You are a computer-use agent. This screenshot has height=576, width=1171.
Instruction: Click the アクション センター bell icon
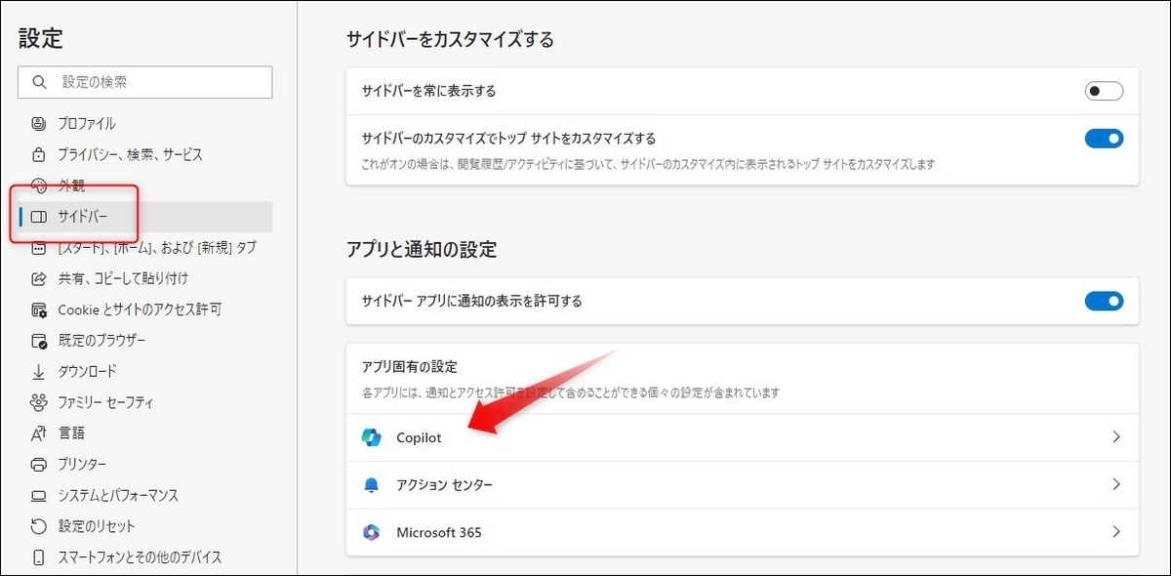371,485
